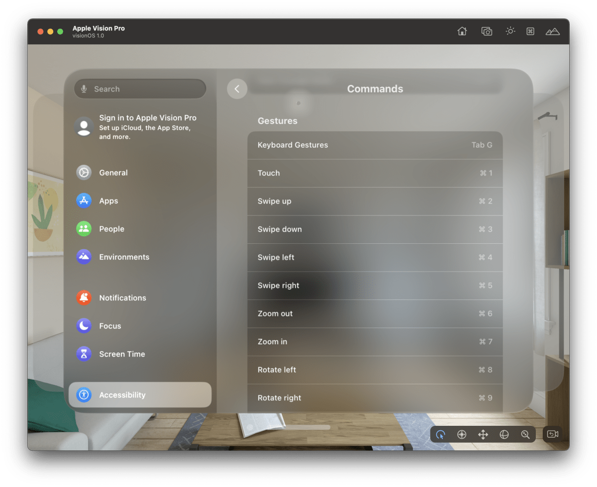Select the Swipe up command row
597x487 pixels.
(x=375, y=201)
